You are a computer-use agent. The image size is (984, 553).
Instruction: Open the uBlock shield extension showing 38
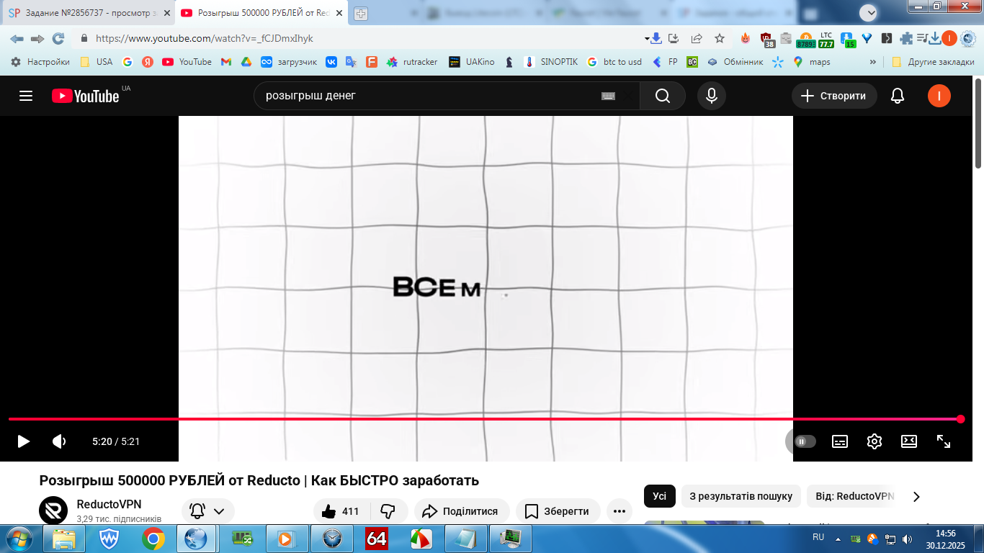pyautogui.click(x=766, y=39)
